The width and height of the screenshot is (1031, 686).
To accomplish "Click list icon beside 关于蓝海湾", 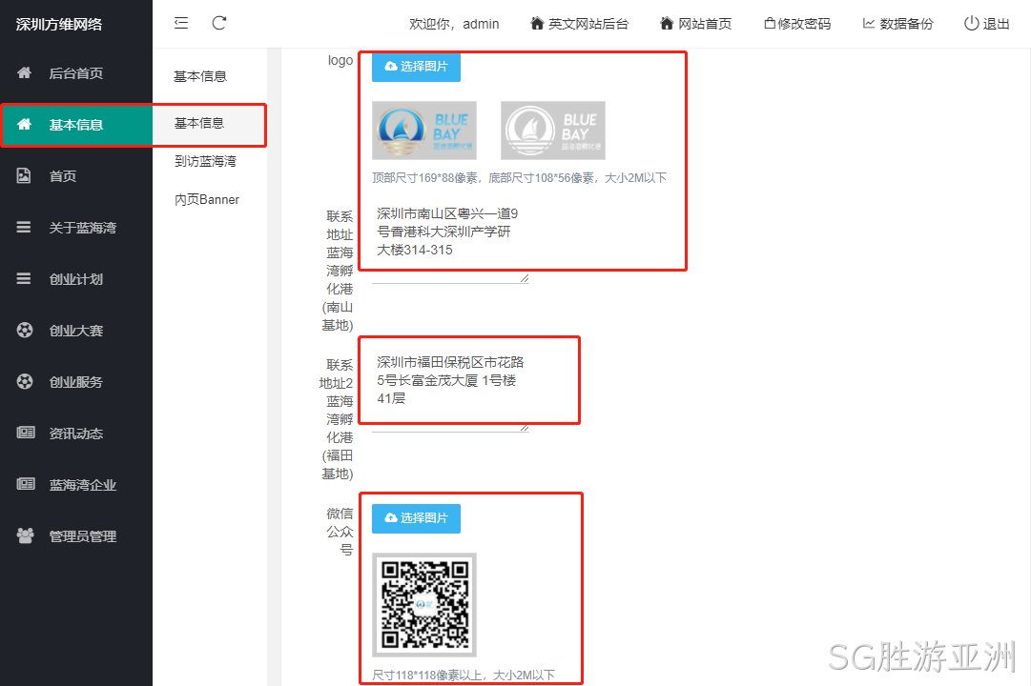I will [x=24, y=228].
